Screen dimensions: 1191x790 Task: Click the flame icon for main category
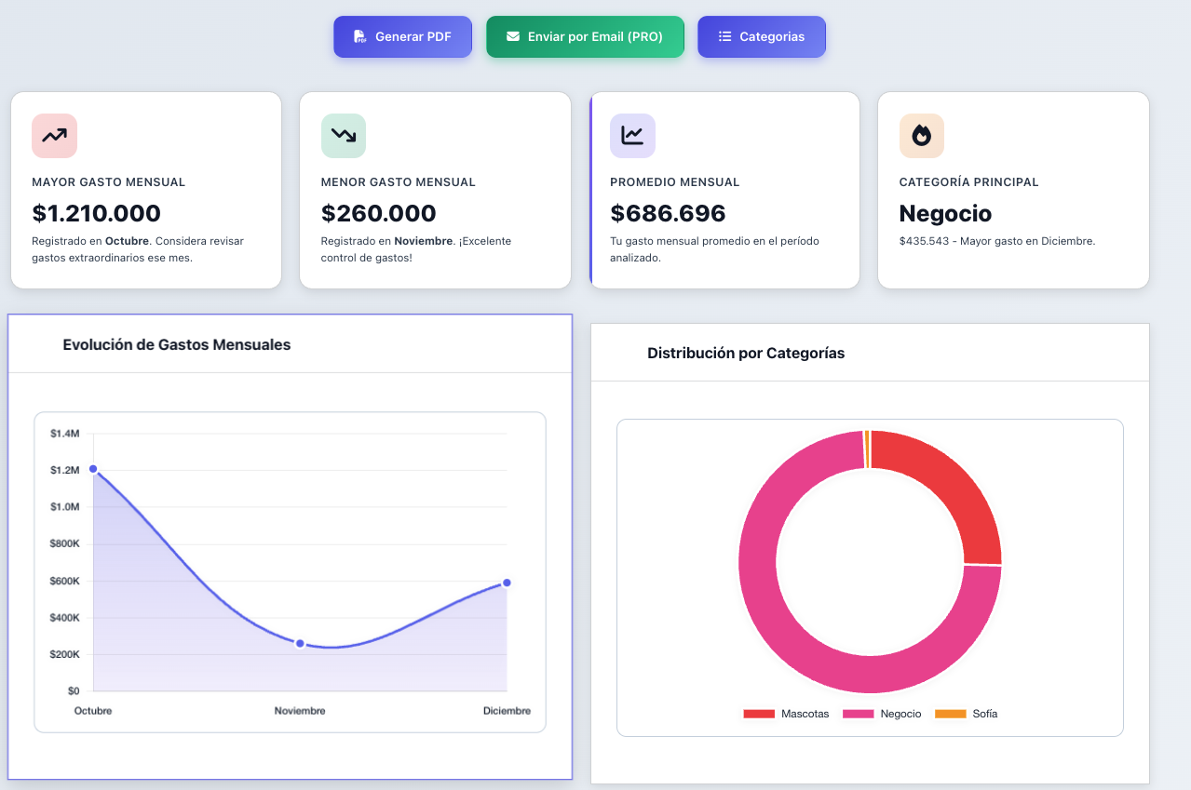(921, 136)
